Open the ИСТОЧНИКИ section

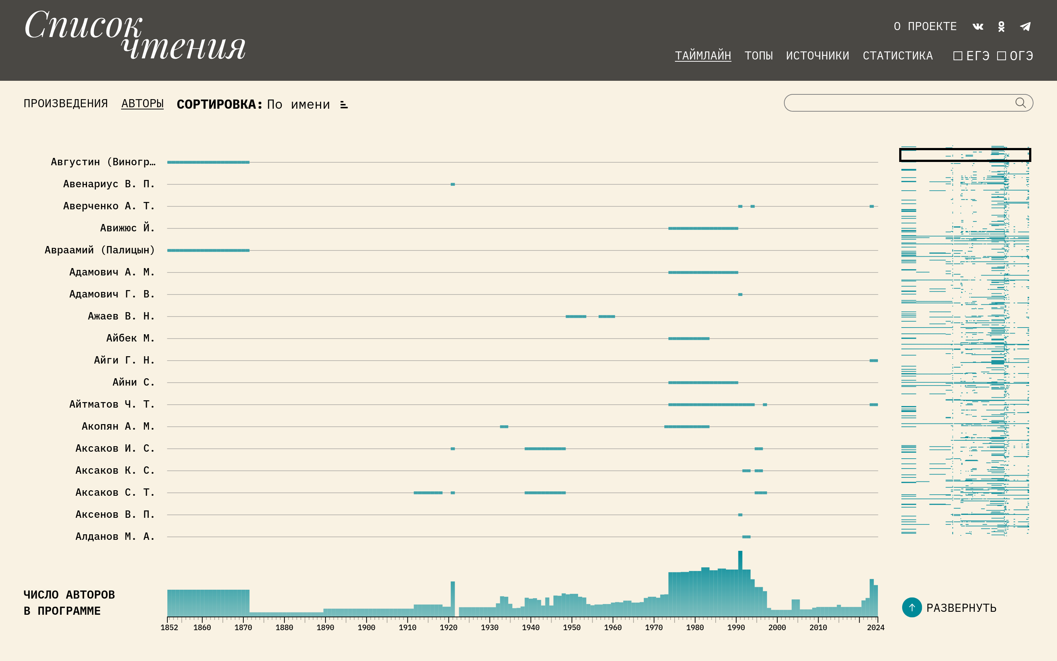tap(817, 55)
